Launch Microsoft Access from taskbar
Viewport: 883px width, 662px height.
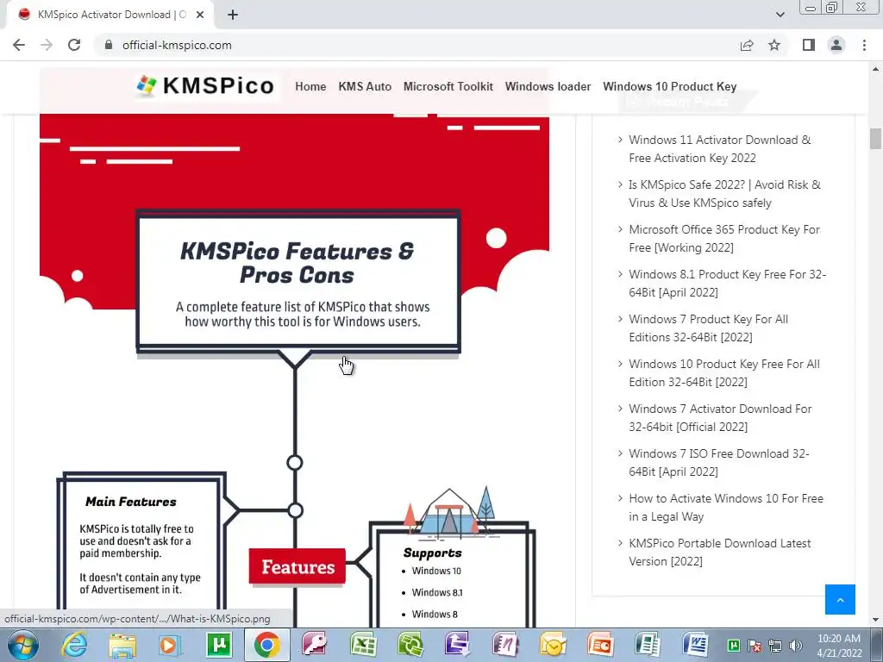[315, 645]
